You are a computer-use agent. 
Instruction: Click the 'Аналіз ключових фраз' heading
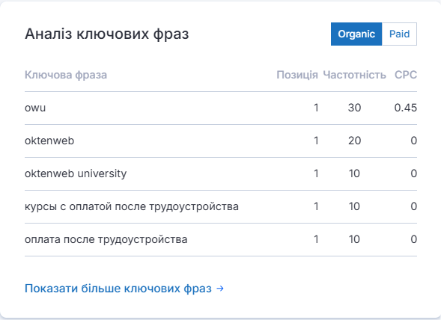point(107,34)
